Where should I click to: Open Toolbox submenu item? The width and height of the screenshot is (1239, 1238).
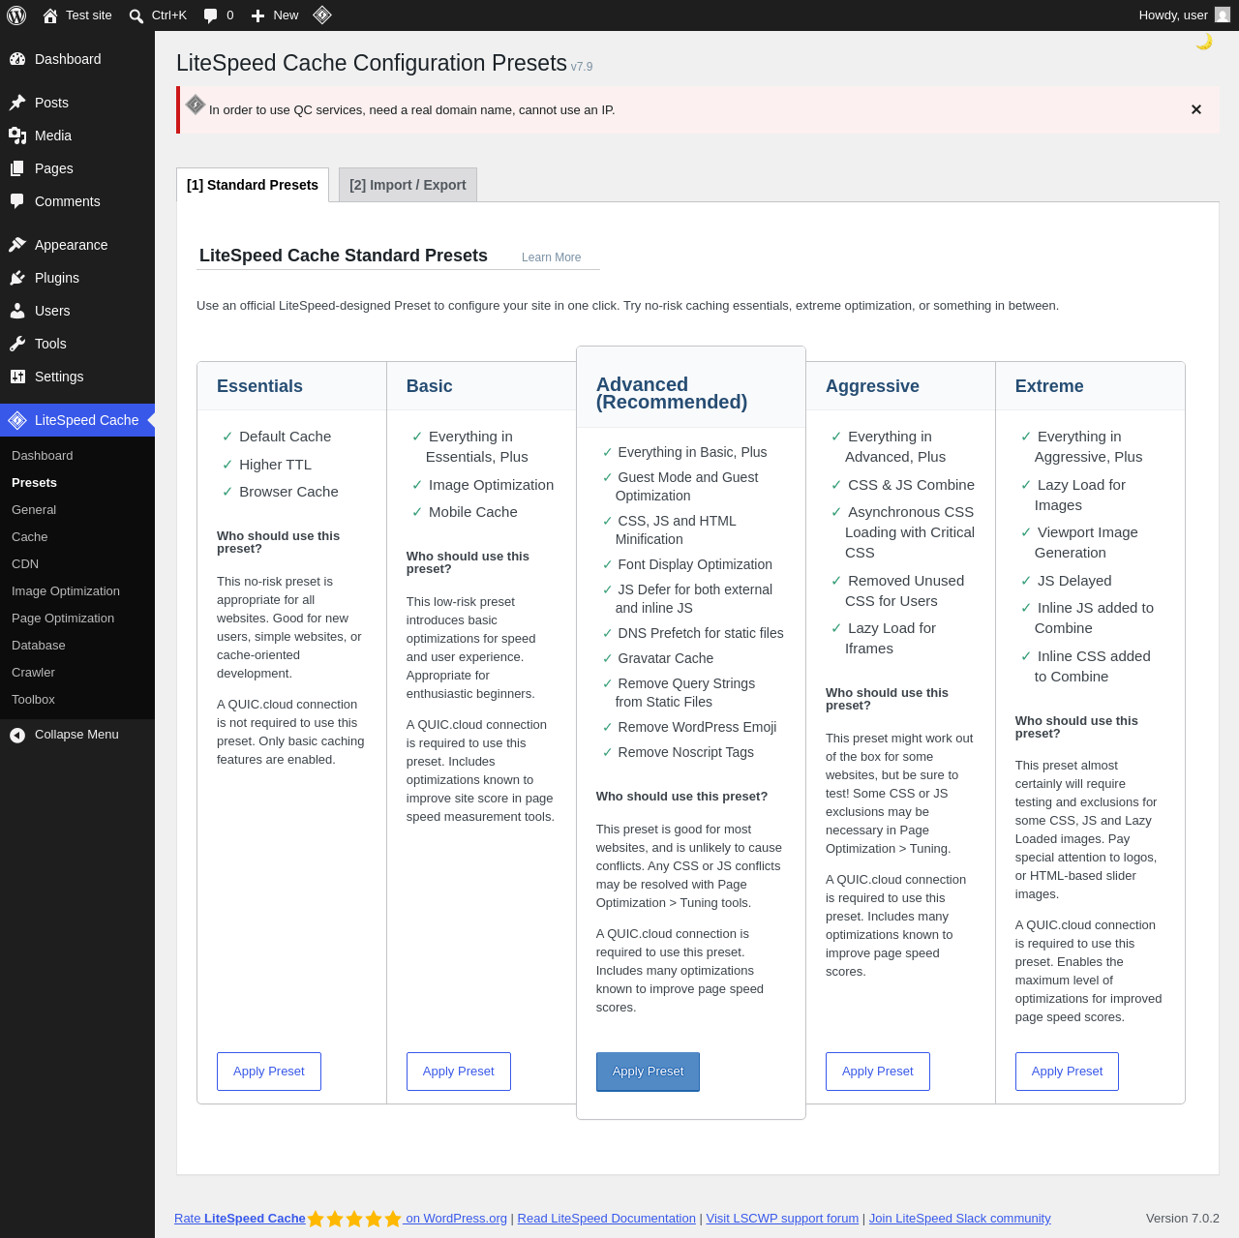click(77, 700)
